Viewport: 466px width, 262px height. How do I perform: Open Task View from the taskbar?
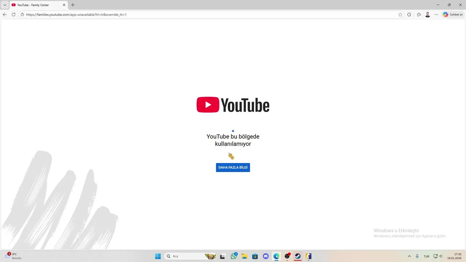pyautogui.click(x=223, y=256)
